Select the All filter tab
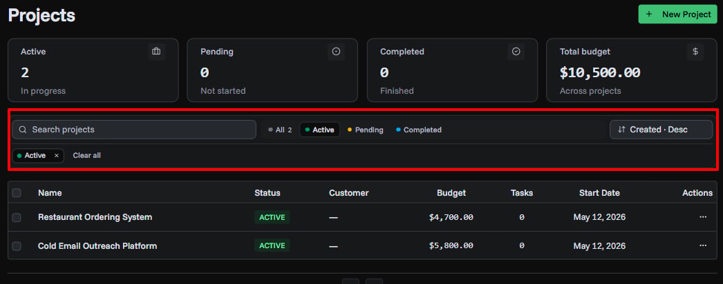Viewport: 723px width, 284px height. [x=280, y=130]
